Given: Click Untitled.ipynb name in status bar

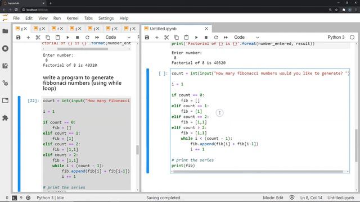Looking at the screenshot, I should click(341, 198).
